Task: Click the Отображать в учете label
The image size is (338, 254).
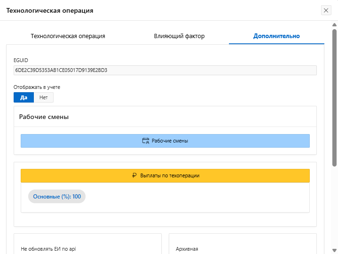Action: pyautogui.click(x=37, y=87)
